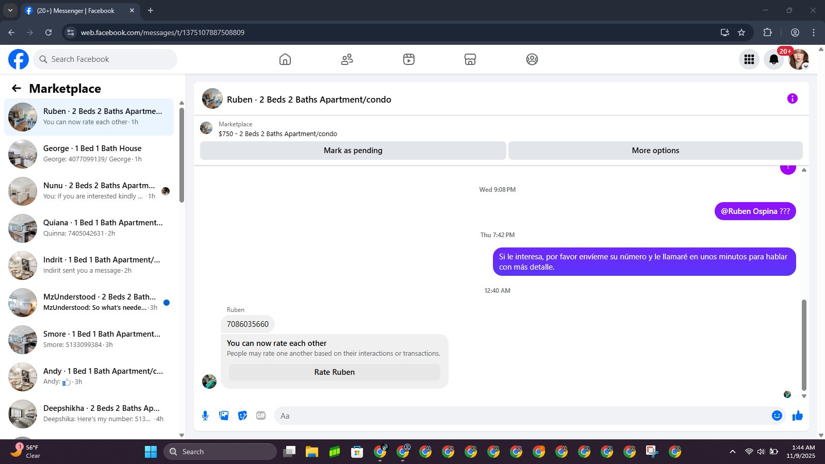Open Deepshikha 2 Beds 2 Baths conversation
Screen dimensions: 825x464
click(89, 414)
